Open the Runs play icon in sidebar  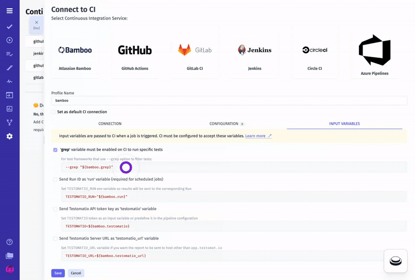pos(9,40)
